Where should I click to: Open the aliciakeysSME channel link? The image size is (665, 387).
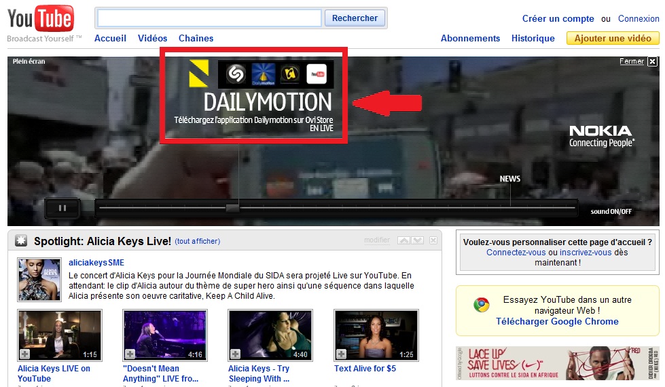click(96, 263)
